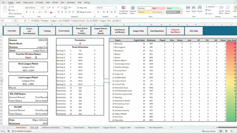Screen dimensions: 237x133
Task: Open the Formulas ribbon tab
Action: [x=39, y=2]
